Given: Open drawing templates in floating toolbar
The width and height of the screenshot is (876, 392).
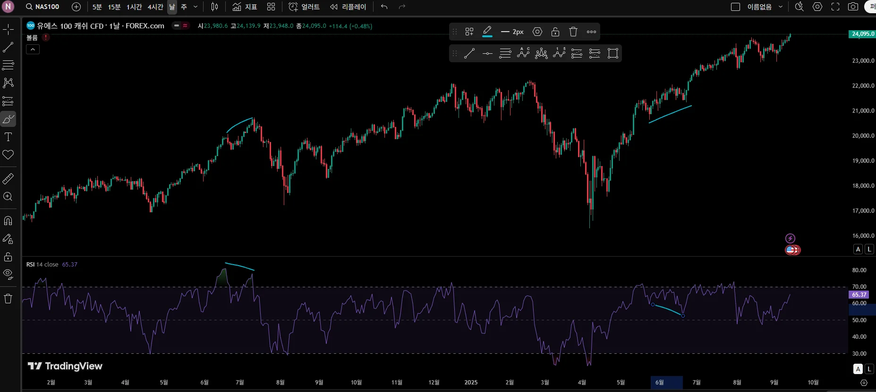Looking at the screenshot, I should [x=469, y=32].
